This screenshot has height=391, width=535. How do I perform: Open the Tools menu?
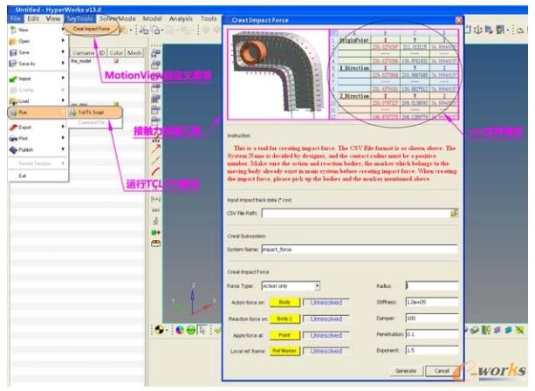pos(209,18)
